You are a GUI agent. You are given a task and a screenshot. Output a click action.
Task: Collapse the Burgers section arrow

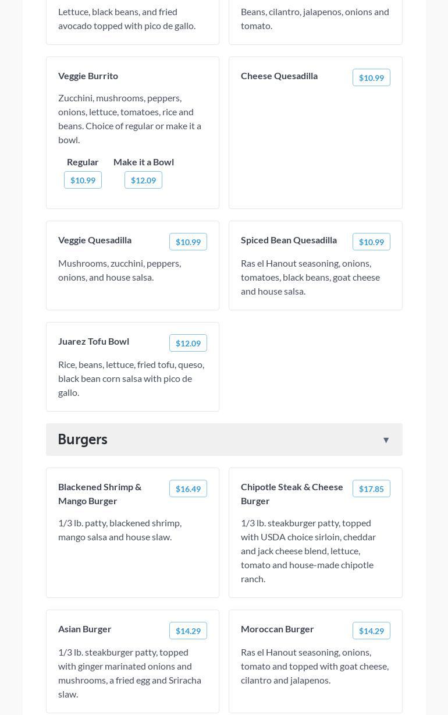point(386,440)
